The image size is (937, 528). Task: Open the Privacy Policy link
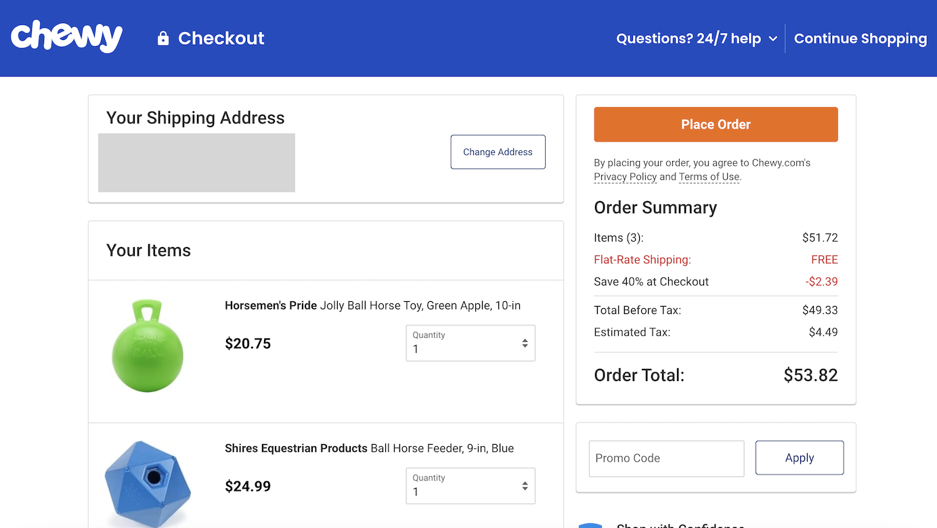625,177
